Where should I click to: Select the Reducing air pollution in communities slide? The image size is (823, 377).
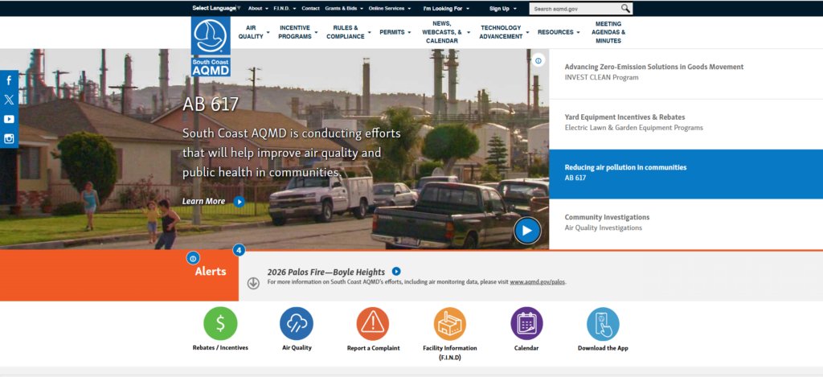tap(686, 173)
